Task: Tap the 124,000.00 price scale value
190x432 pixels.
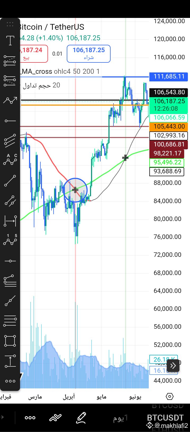Action: (169, 21)
